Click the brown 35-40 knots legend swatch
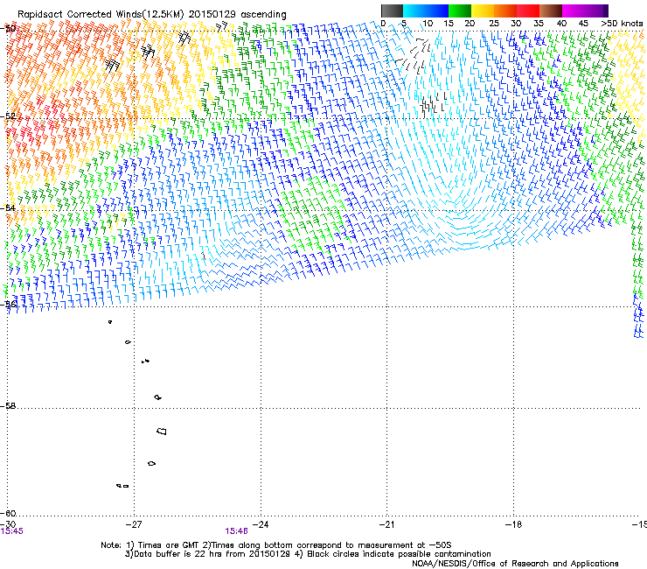 coord(551,11)
